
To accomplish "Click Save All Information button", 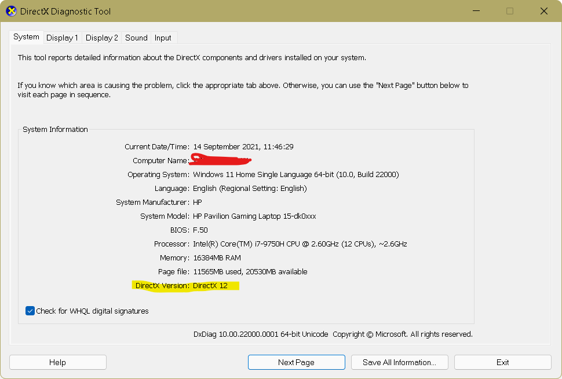I will [x=400, y=362].
